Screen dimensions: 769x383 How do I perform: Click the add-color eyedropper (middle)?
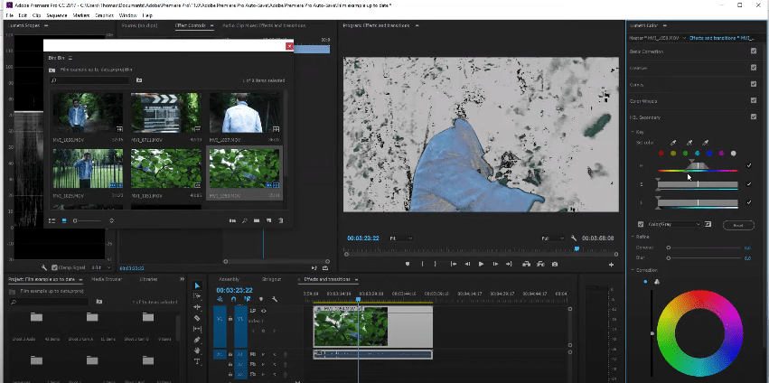point(689,143)
